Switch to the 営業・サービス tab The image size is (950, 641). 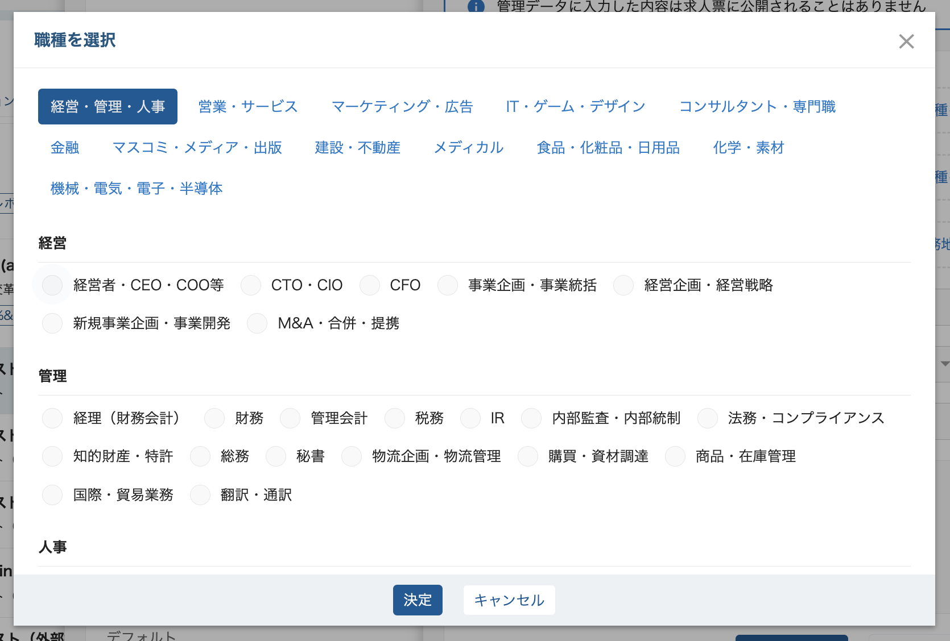(x=248, y=106)
